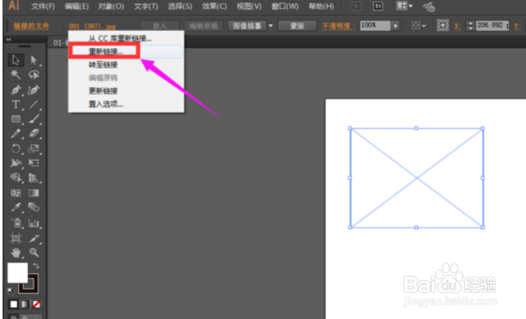
Task: Select the Magic Wand tool
Action: pyautogui.click(x=16, y=74)
